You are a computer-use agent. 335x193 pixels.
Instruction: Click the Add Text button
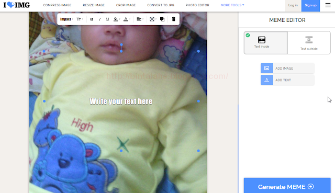click(287, 80)
